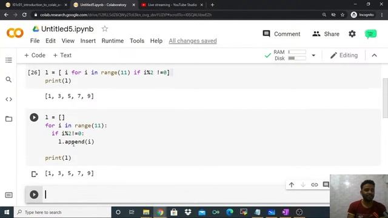Open the View menu

[68, 41]
